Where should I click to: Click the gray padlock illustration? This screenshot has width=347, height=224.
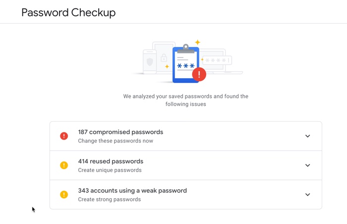click(164, 58)
